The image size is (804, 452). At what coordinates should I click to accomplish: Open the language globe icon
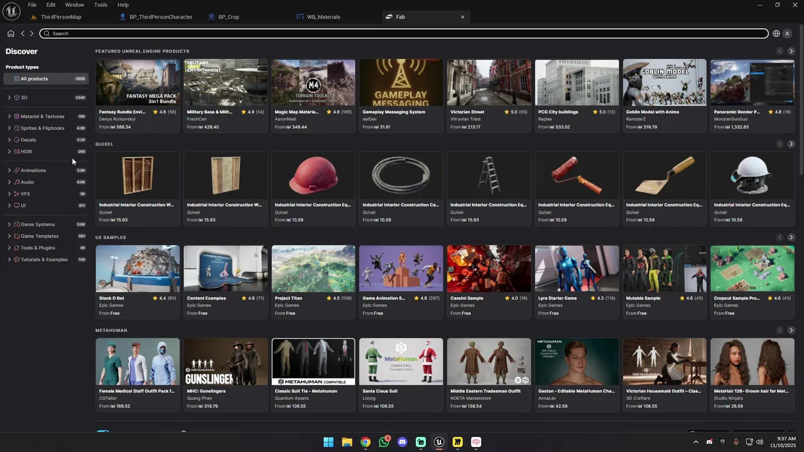click(776, 33)
